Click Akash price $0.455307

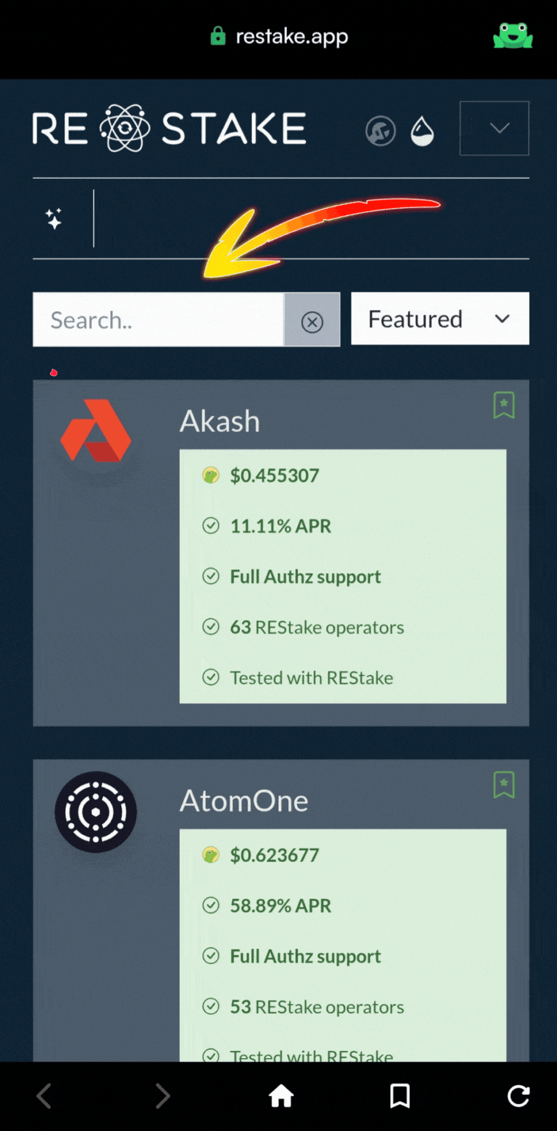click(275, 476)
